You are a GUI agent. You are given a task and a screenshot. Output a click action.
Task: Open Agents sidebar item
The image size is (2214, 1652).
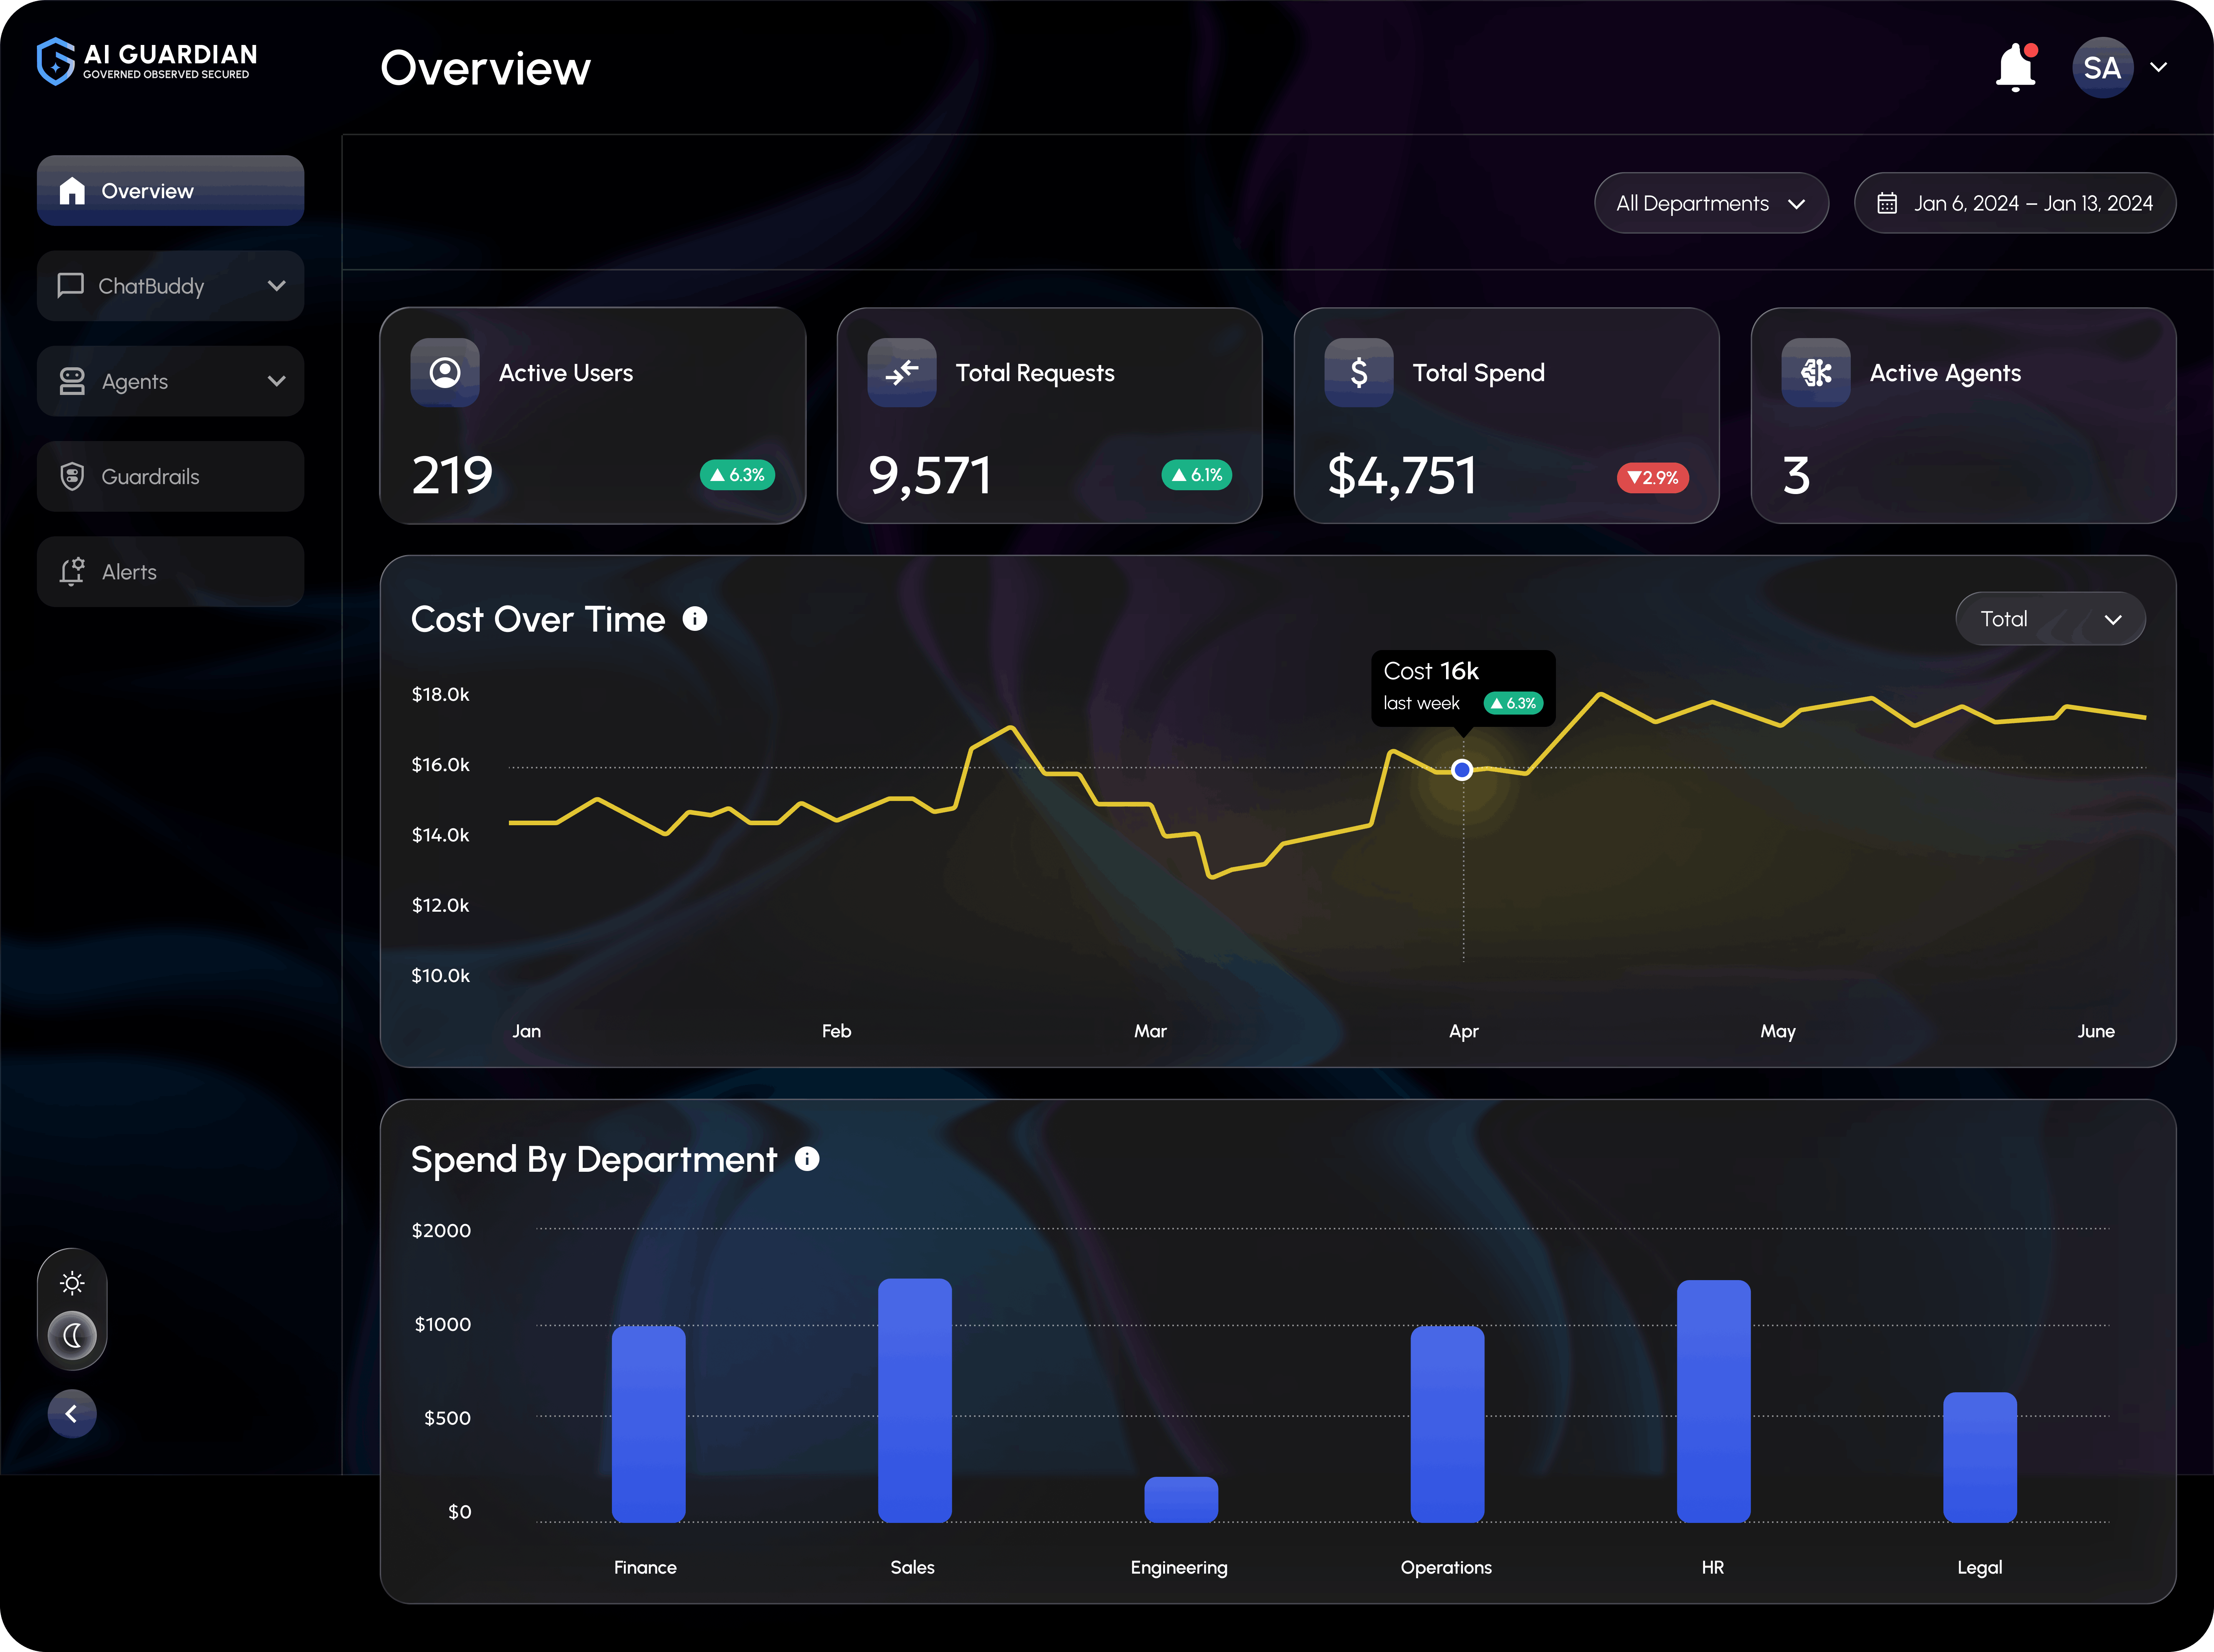pyautogui.click(x=170, y=381)
